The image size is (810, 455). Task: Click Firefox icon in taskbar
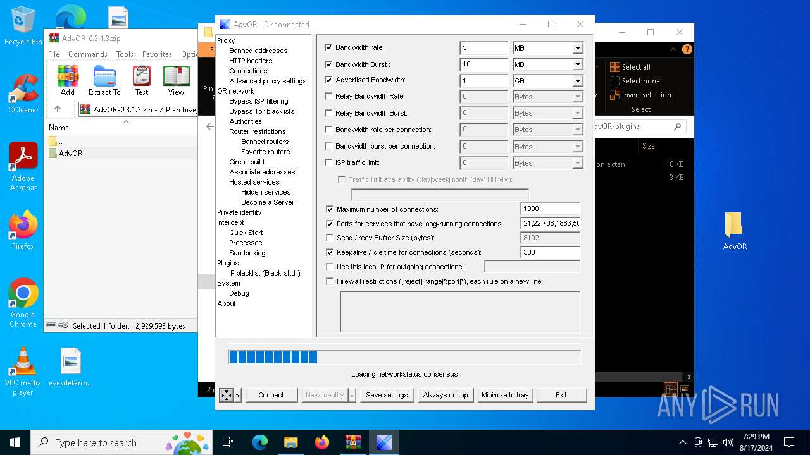pos(321,442)
